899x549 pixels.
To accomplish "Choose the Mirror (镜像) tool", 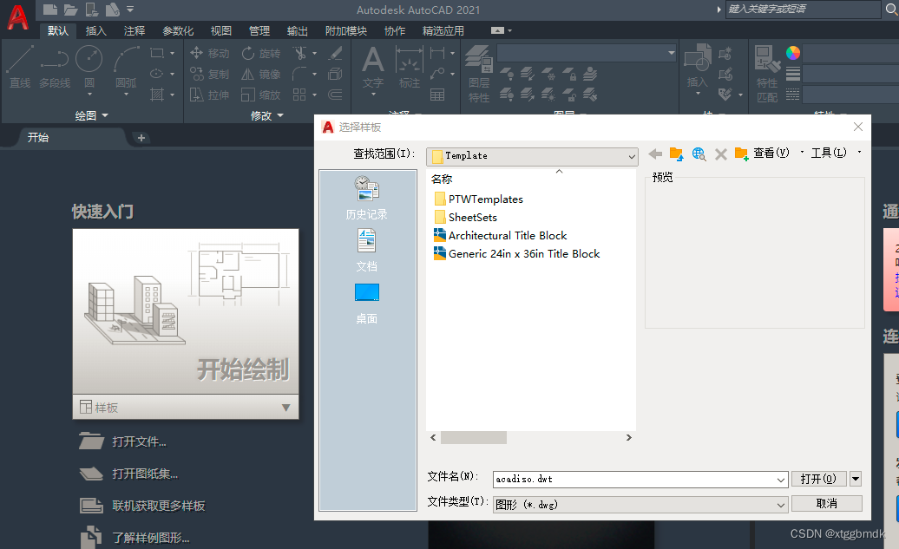I will point(261,74).
